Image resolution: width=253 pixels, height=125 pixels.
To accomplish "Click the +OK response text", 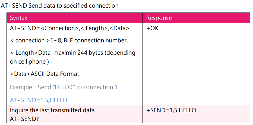I will [x=152, y=28].
